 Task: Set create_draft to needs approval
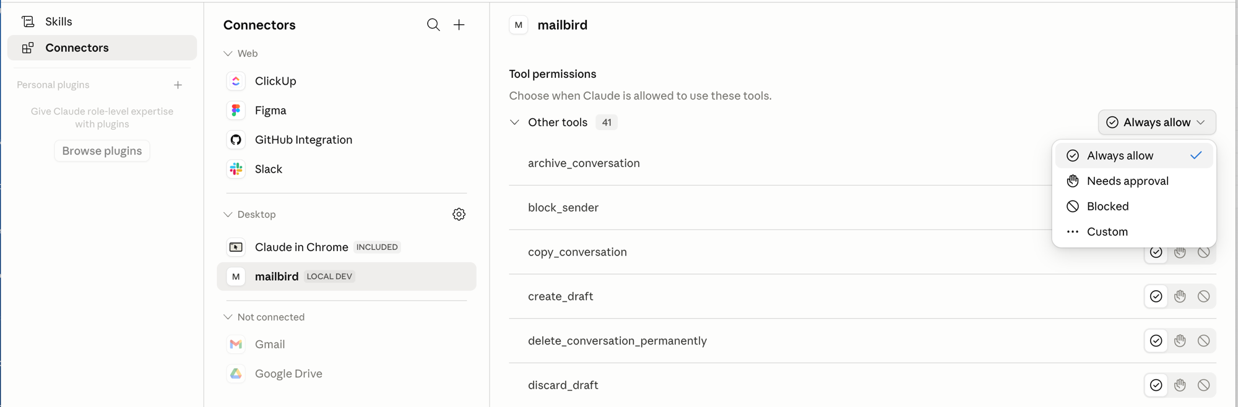coord(1180,297)
